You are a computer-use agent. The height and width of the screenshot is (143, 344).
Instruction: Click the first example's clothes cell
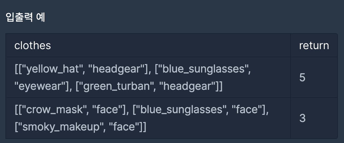(148, 78)
